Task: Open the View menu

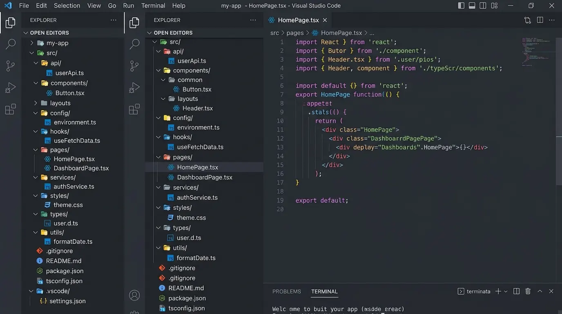Action: coord(94,6)
